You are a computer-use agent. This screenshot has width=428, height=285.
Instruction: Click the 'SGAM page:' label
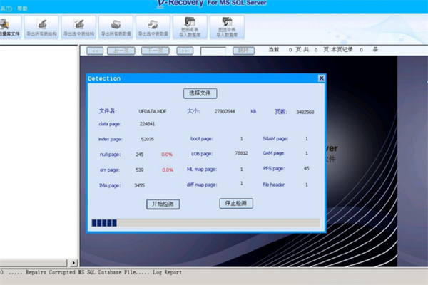(x=275, y=139)
